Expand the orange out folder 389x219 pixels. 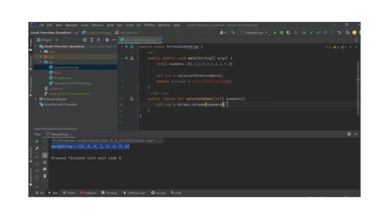pos(41,57)
